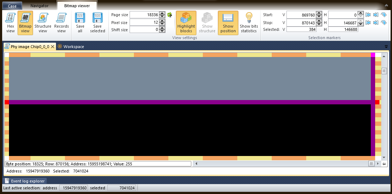The height and width of the screenshot is (194, 392).
Task: Increment the Stop V value
Action: click(x=319, y=21)
